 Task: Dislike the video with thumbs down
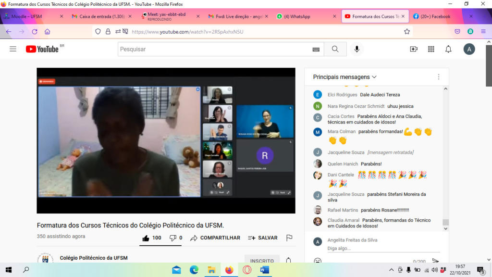[x=173, y=238]
